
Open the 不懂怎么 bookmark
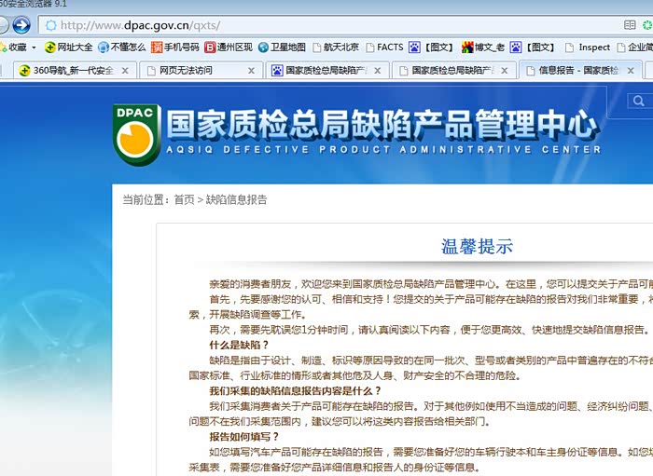(x=121, y=48)
